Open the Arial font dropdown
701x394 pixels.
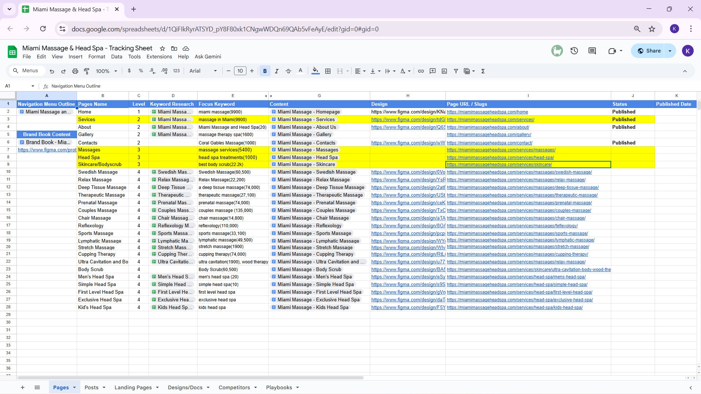click(203, 71)
